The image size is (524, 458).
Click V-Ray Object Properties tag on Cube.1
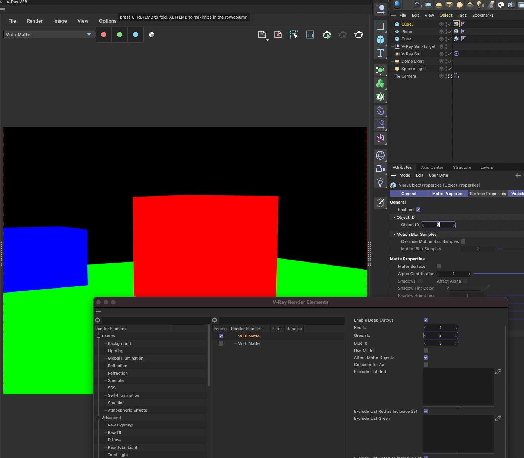[456, 24]
